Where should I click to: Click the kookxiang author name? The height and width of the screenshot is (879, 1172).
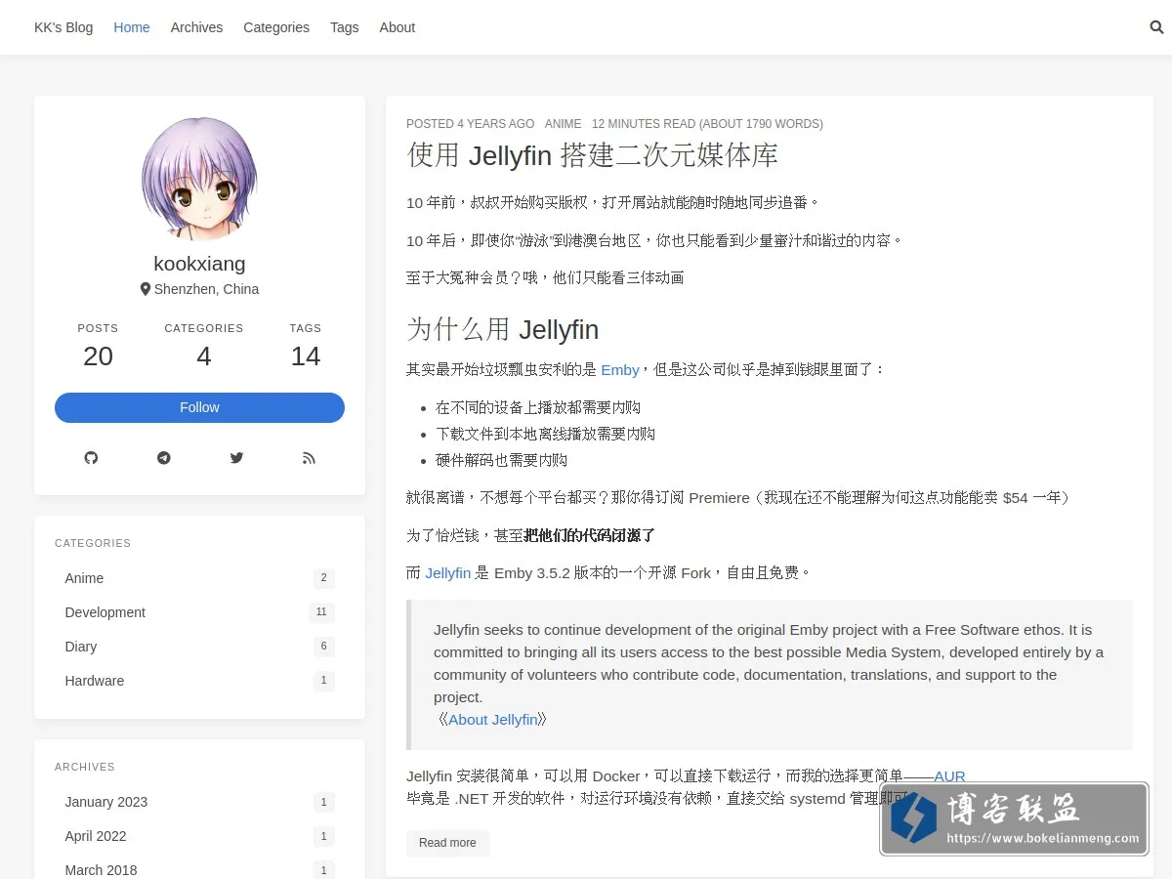pos(199,264)
